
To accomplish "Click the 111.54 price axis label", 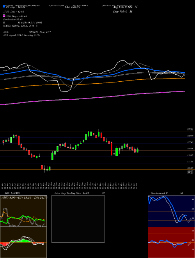I will pos(190,162).
